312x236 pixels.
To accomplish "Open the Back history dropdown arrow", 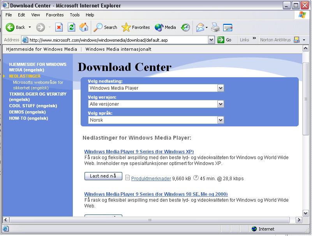I will (x=30, y=27).
